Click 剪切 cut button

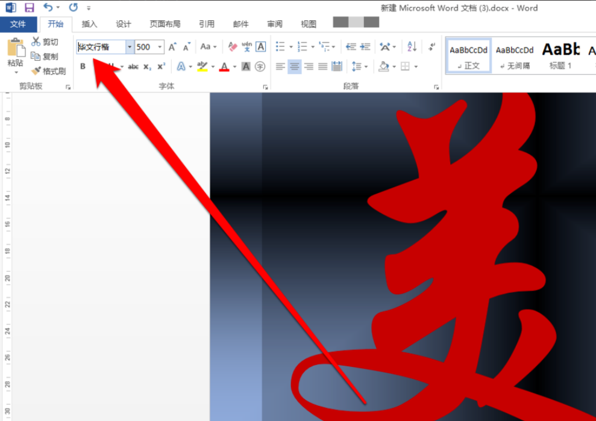click(45, 41)
